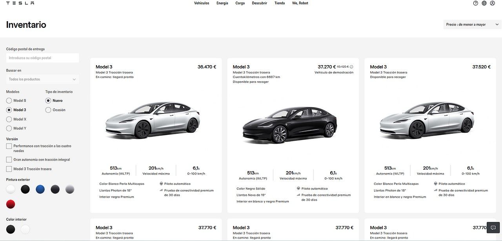Check Gran autonomía con tracción integral
502x241 pixels.
click(9, 160)
